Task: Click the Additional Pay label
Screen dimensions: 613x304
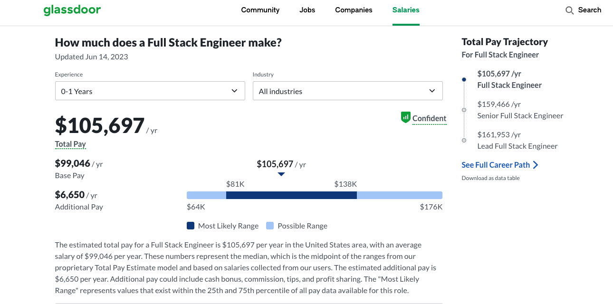Action: pyautogui.click(x=79, y=207)
